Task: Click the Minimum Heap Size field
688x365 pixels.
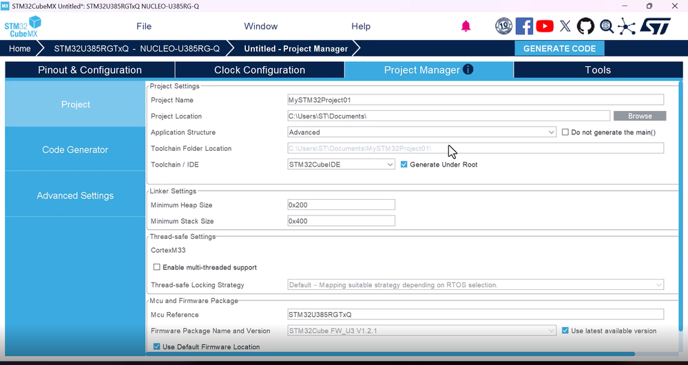Action: coord(341,205)
